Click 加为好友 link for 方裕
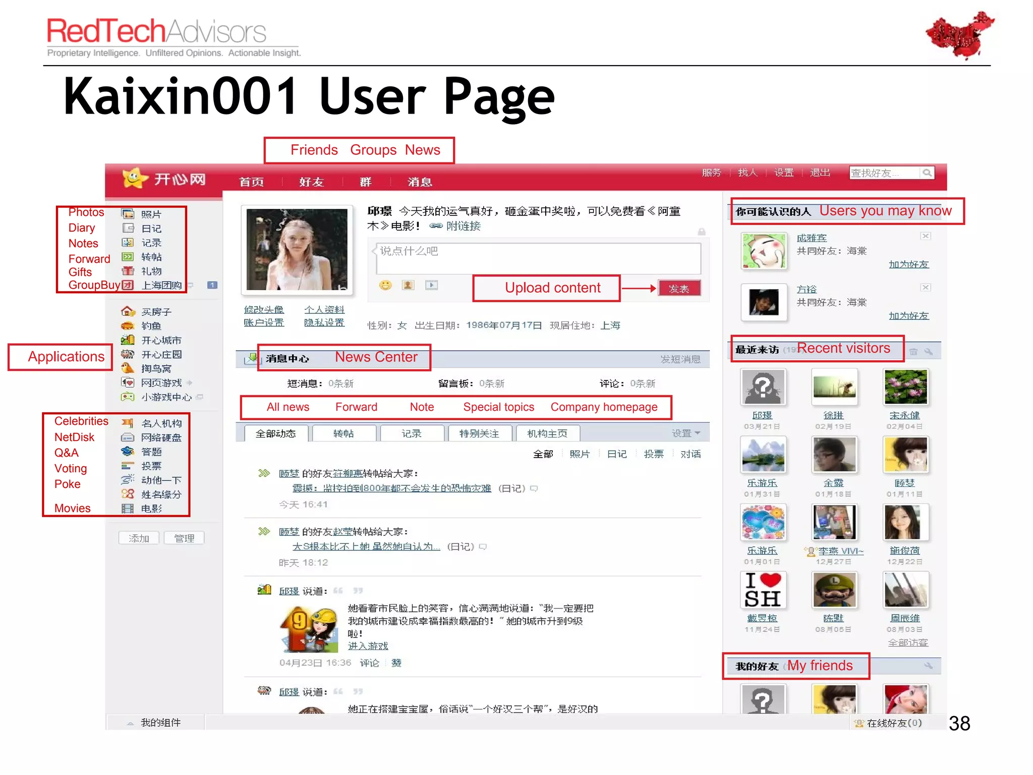Viewport: 1033px width, 775px height. point(909,316)
